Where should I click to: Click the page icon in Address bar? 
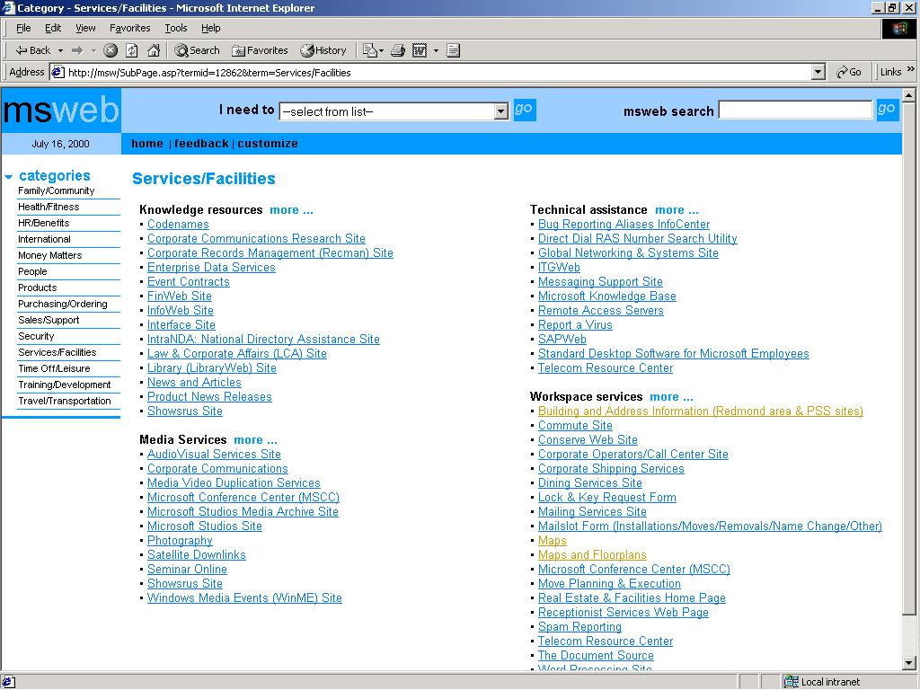[x=57, y=72]
